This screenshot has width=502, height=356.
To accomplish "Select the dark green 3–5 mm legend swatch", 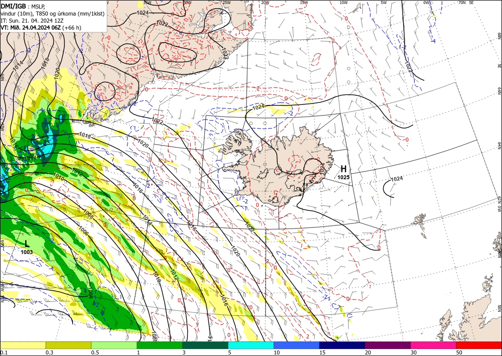I will [205, 345].
